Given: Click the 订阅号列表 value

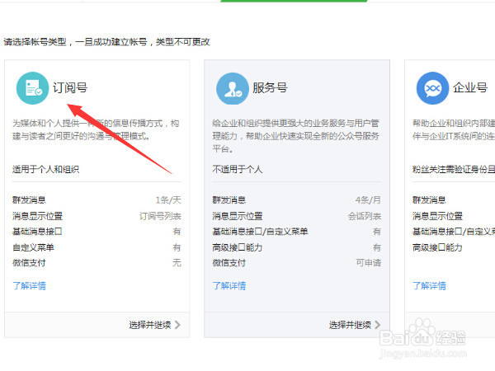Looking at the screenshot, I should [160, 216].
